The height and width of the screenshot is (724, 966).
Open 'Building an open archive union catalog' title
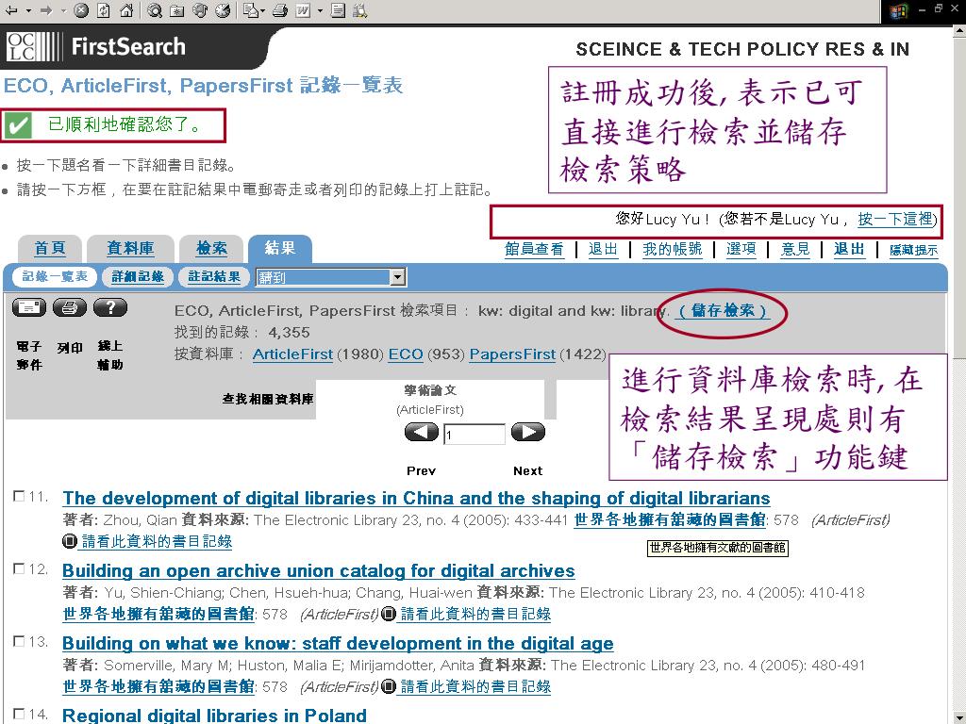[x=319, y=570]
